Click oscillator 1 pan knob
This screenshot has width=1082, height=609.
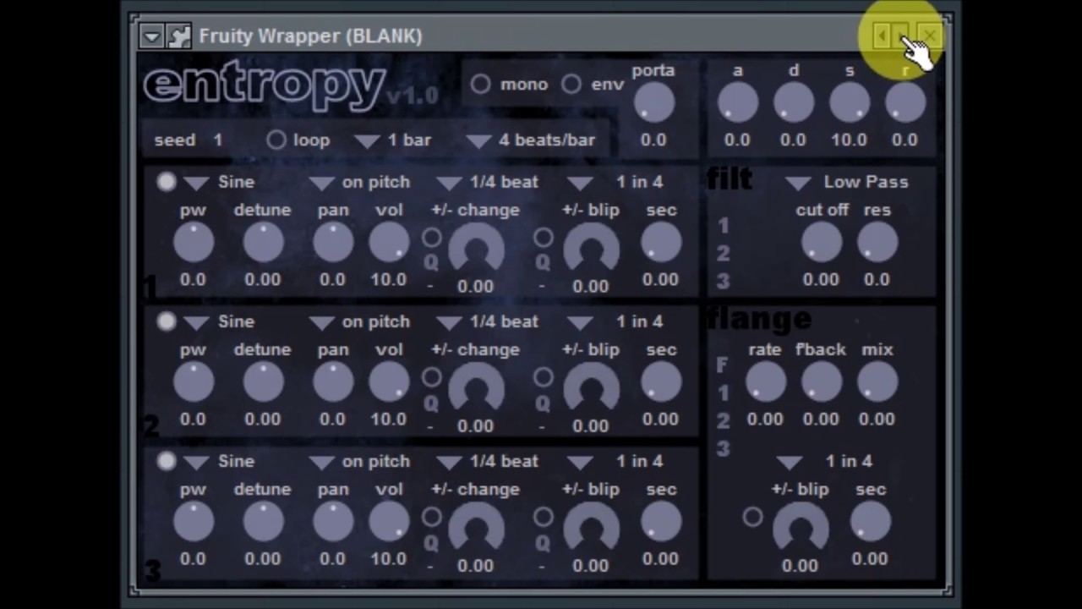[333, 244]
